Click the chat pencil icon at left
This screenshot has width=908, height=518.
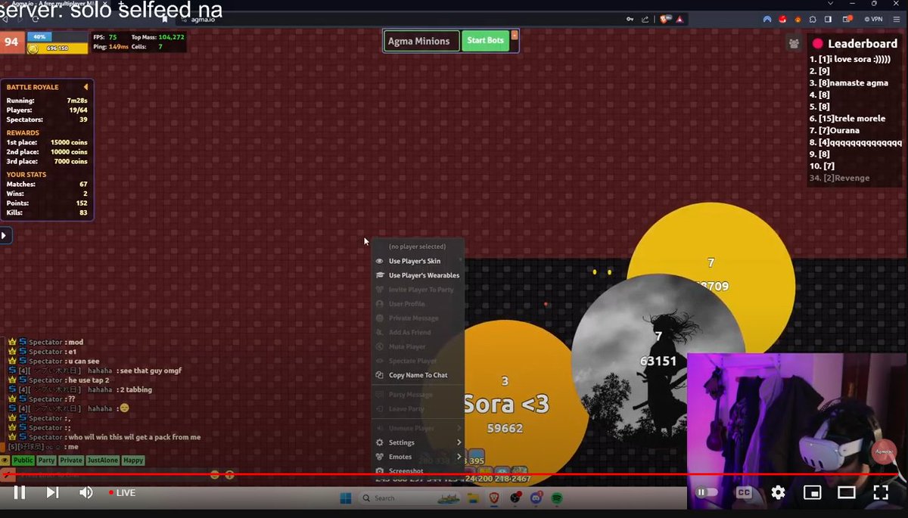pos(7,475)
